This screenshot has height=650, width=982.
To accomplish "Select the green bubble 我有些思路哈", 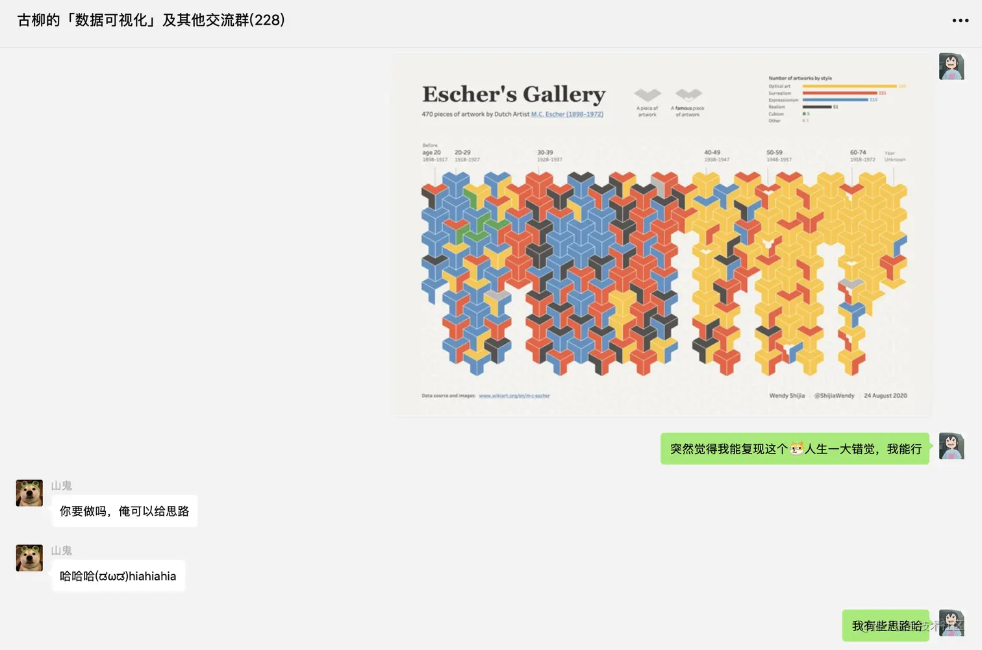I will pos(886,625).
